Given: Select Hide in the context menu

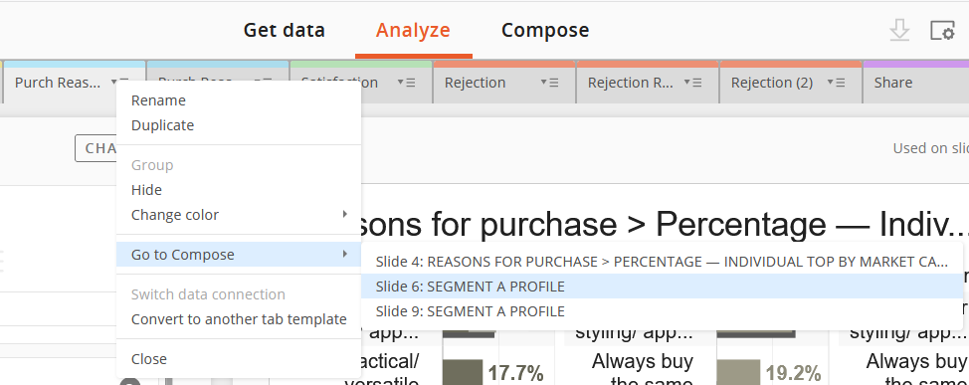Looking at the screenshot, I should 146,190.
